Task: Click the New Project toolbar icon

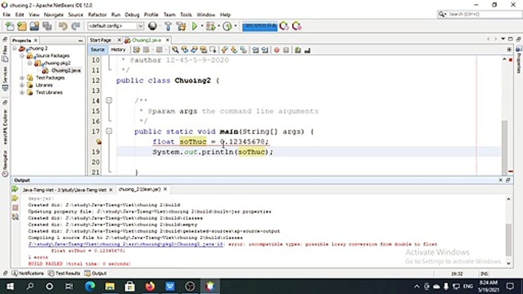Action: click(x=22, y=26)
